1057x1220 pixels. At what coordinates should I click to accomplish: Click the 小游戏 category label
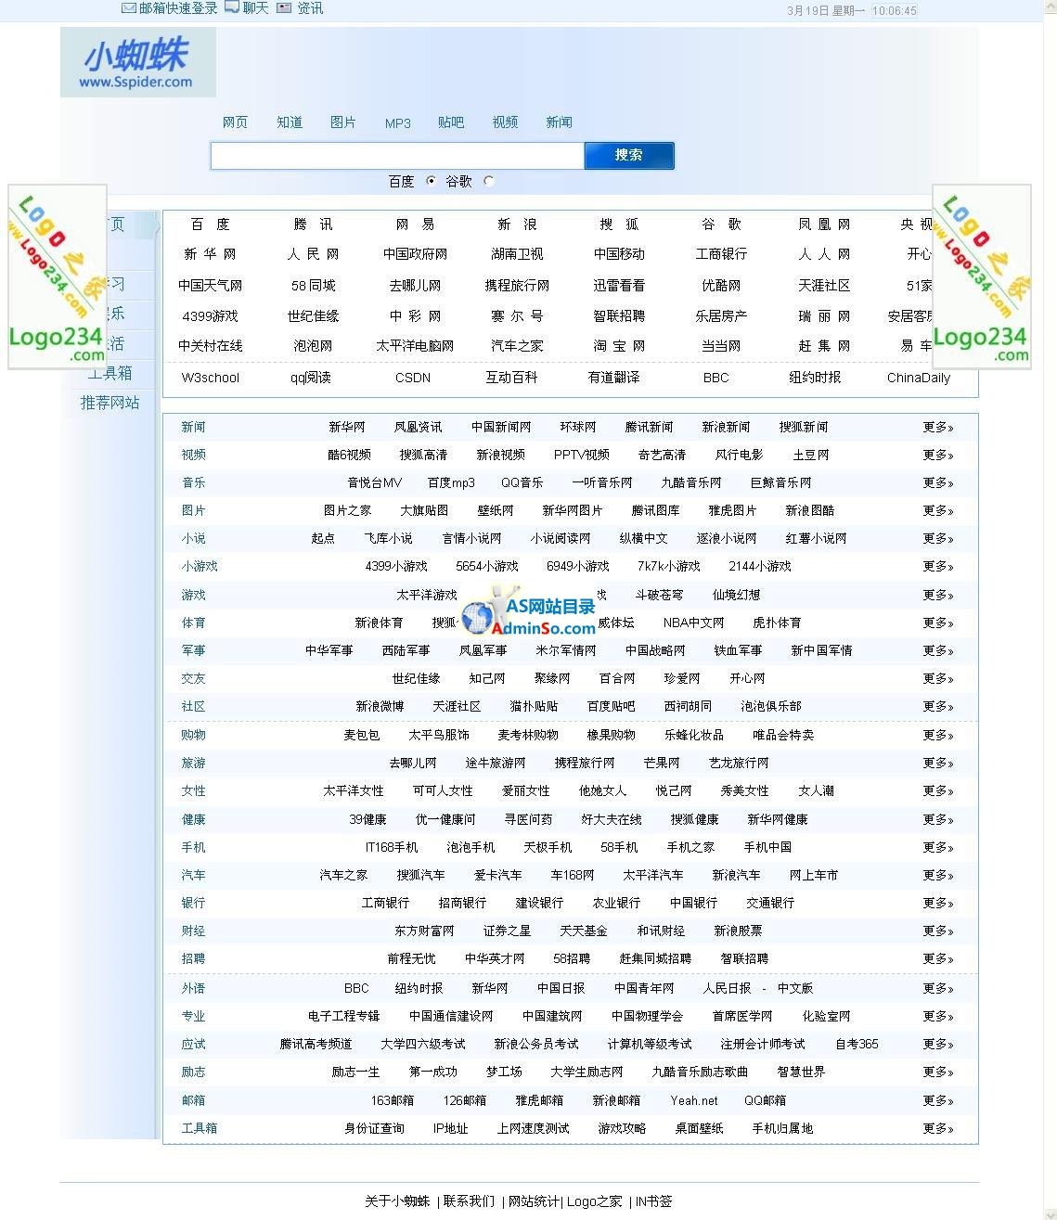200,567
